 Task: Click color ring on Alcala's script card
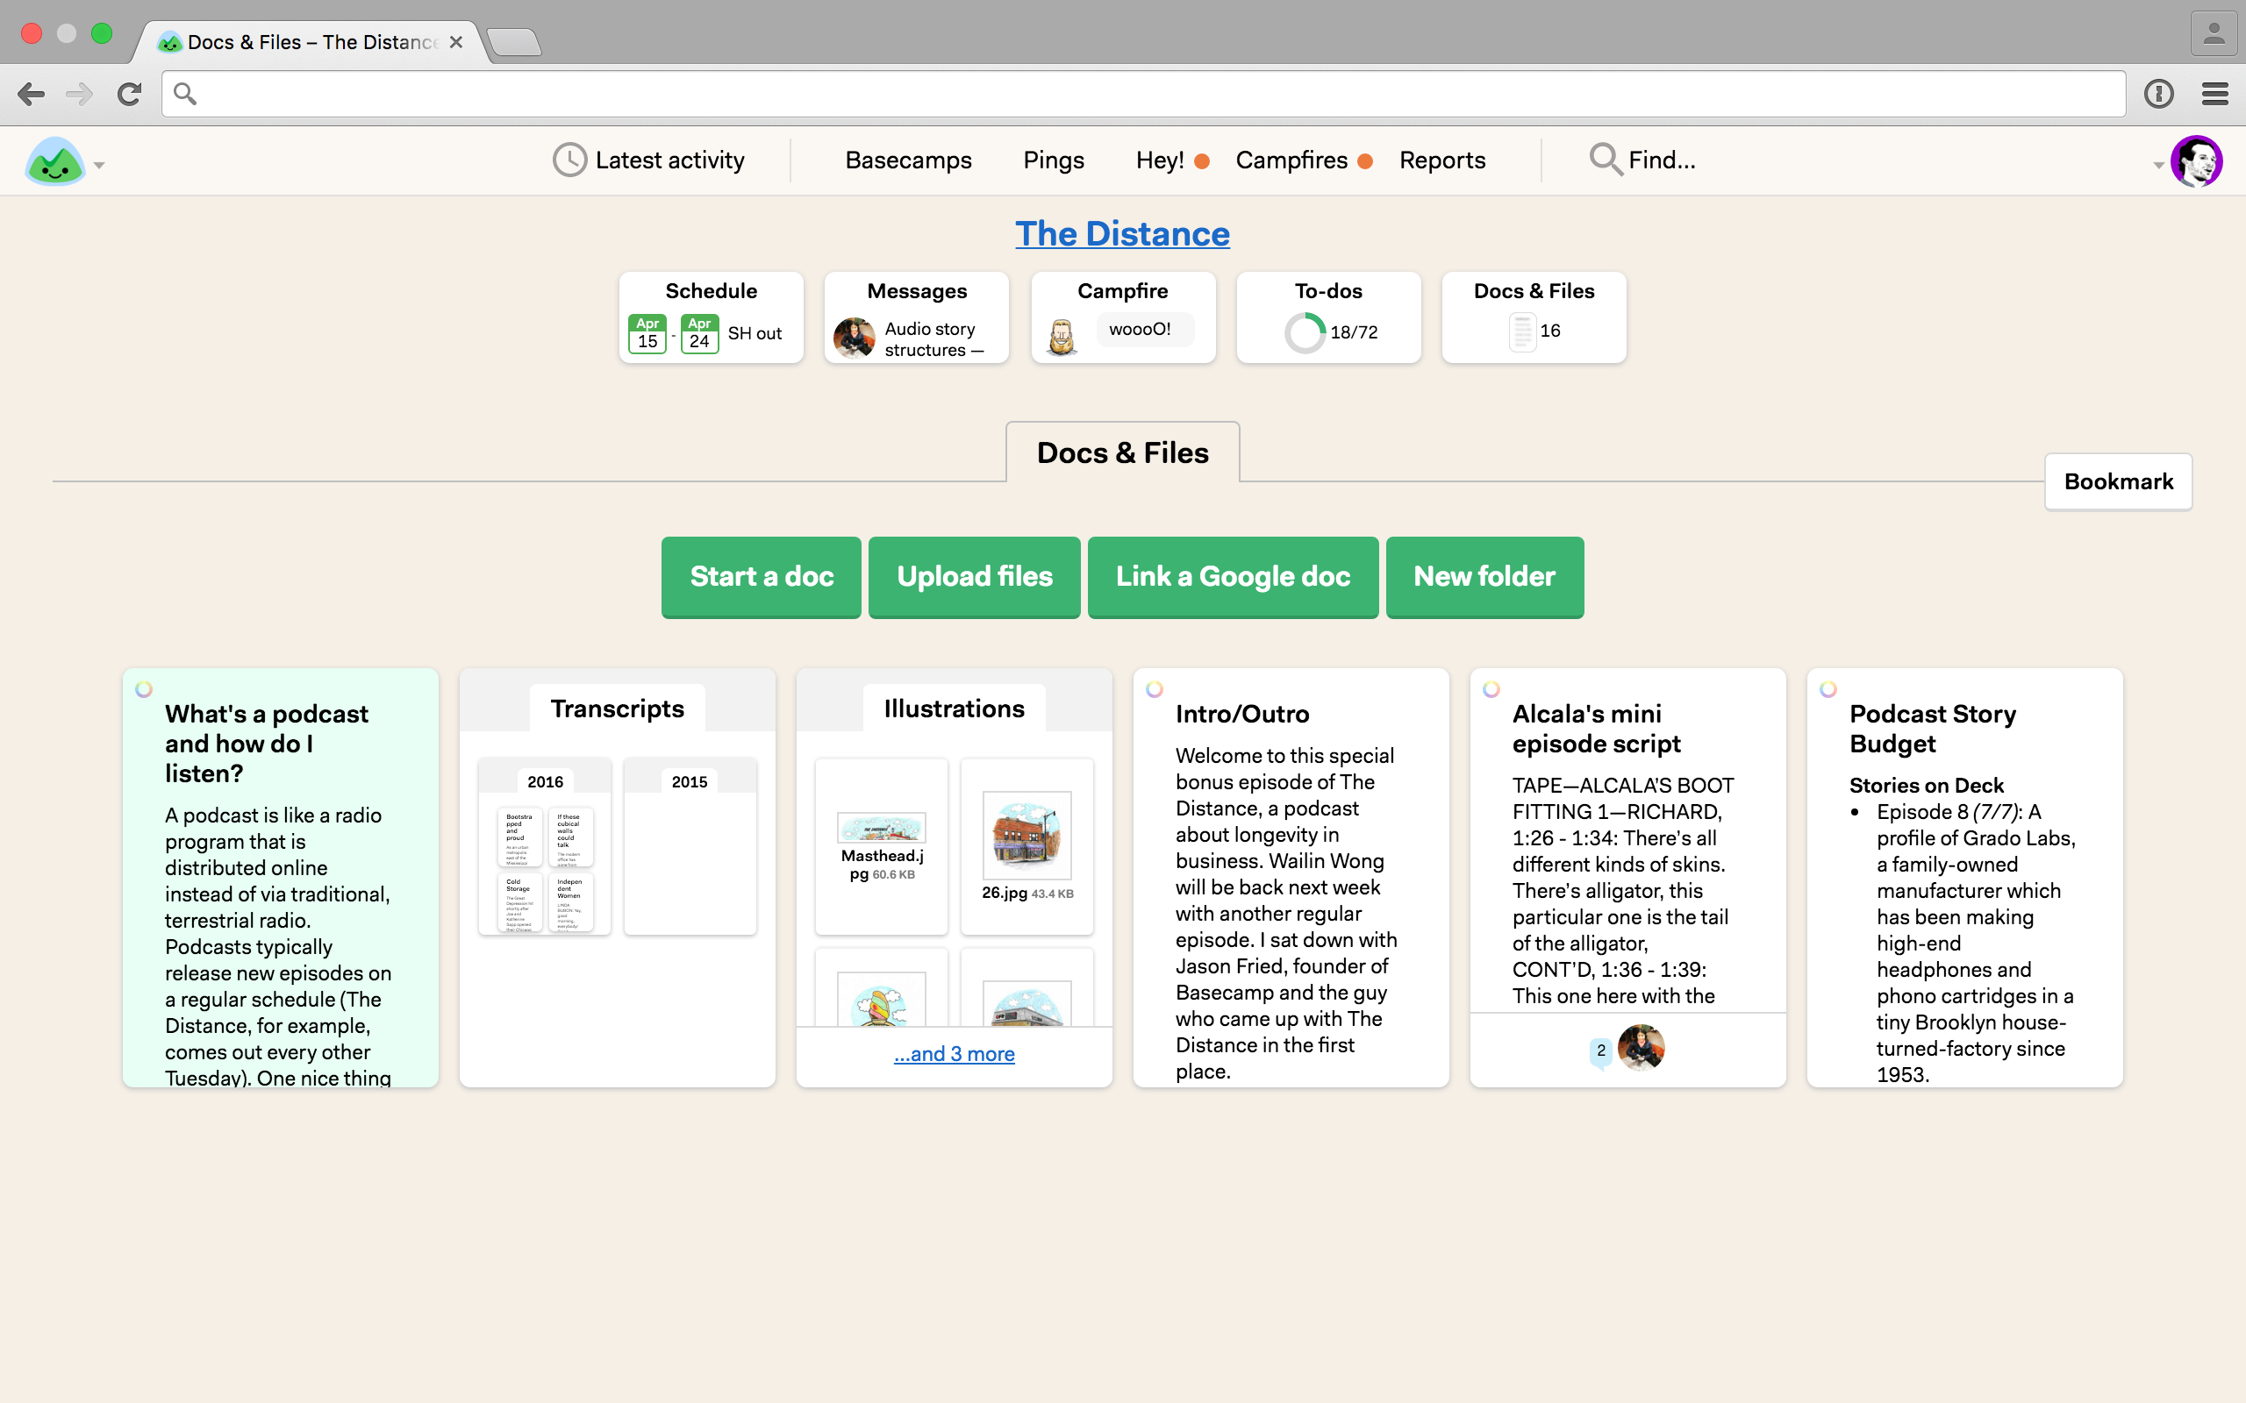tap(1491, 689)
